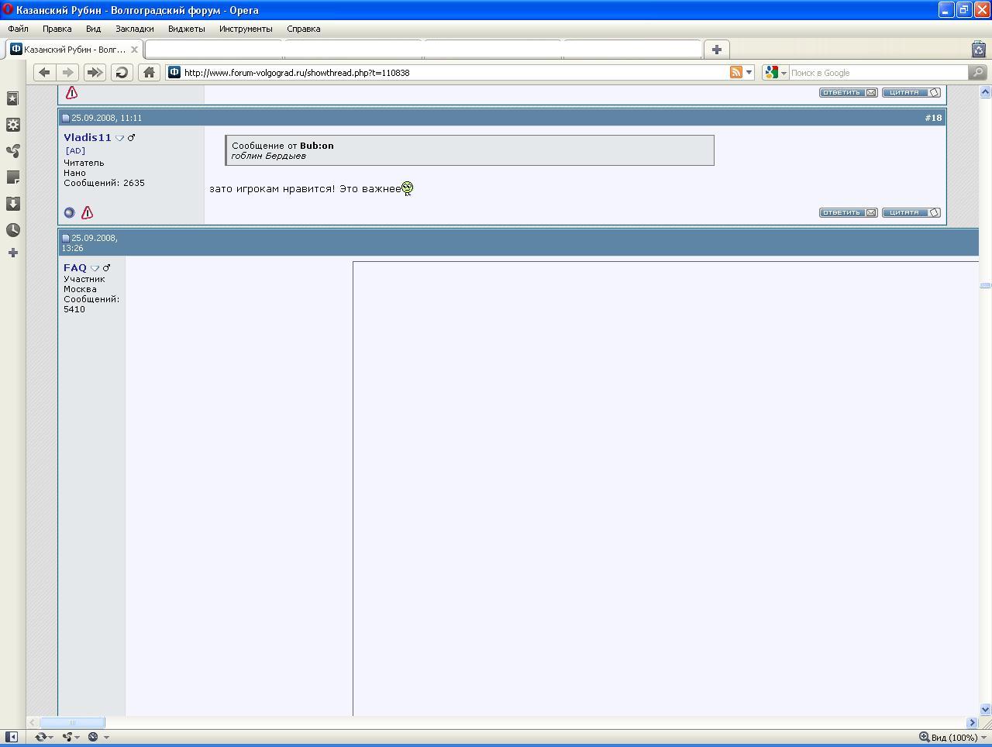This screenshot has width=992, height=747.
Task: Open the Notes panel in the sidebar
Action: coord(12,177)
